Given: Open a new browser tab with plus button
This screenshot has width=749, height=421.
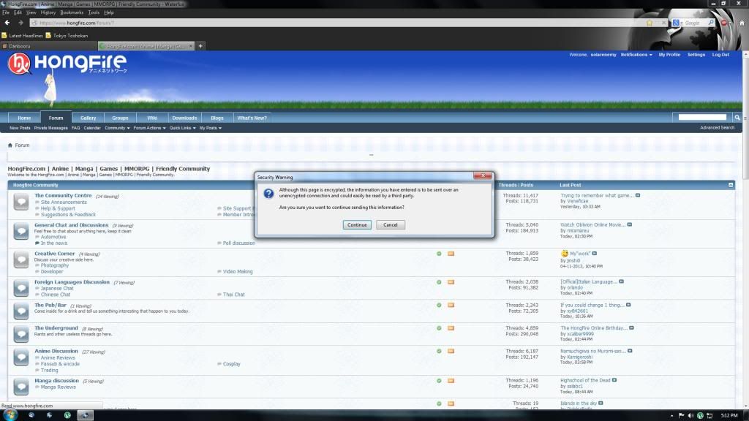Looking at the screenshot, I should (x=200, y=46).
